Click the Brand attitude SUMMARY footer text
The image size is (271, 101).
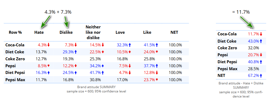[97, 87]
